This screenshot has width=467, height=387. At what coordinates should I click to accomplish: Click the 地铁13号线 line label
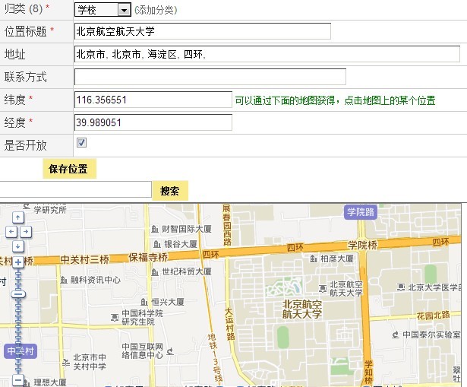point(216,358)
